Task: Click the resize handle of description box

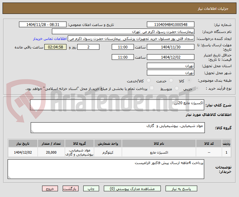Action: 32,109
